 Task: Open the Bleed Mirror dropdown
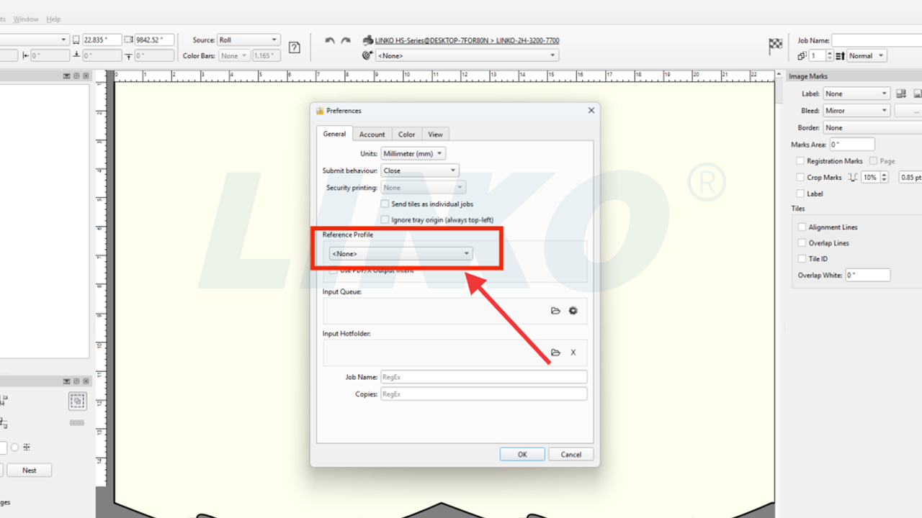[856, 111]
